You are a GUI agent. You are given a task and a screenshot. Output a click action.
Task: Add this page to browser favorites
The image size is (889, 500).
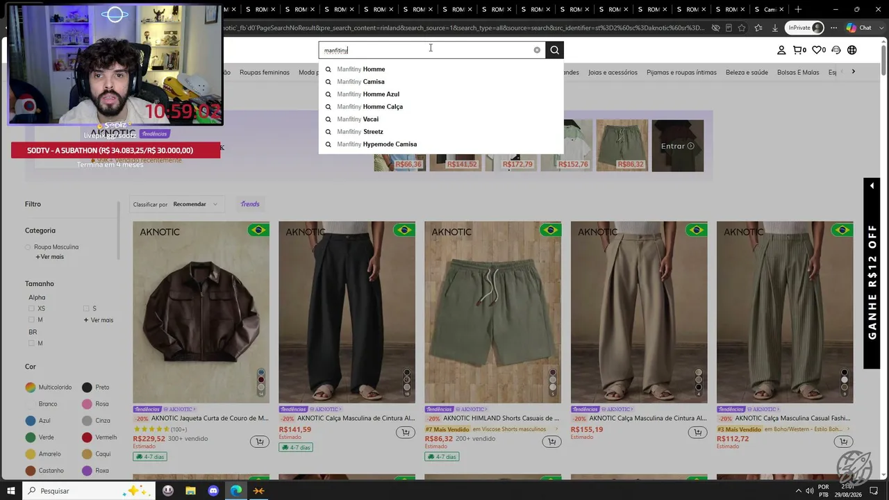coord(742,28)
